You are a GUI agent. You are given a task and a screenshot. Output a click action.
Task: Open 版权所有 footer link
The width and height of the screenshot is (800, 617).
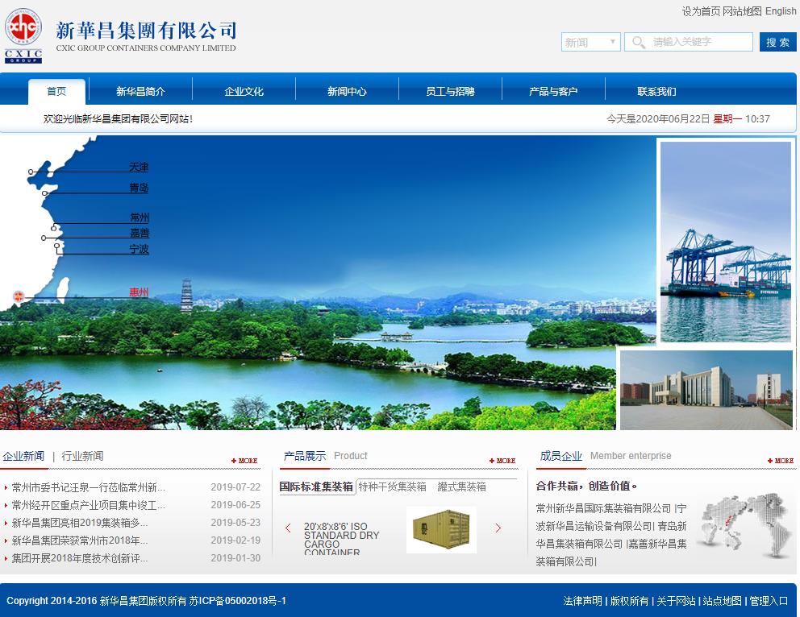[x=629, y=601]
